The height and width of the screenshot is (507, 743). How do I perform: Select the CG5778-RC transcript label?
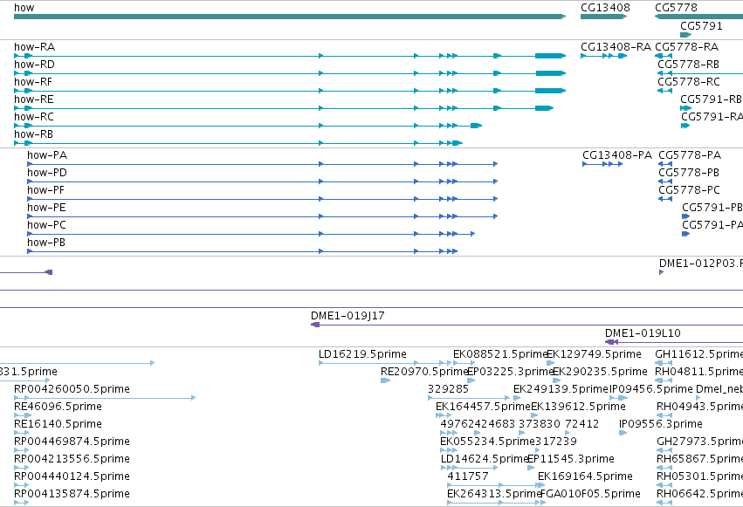point(689,82)
